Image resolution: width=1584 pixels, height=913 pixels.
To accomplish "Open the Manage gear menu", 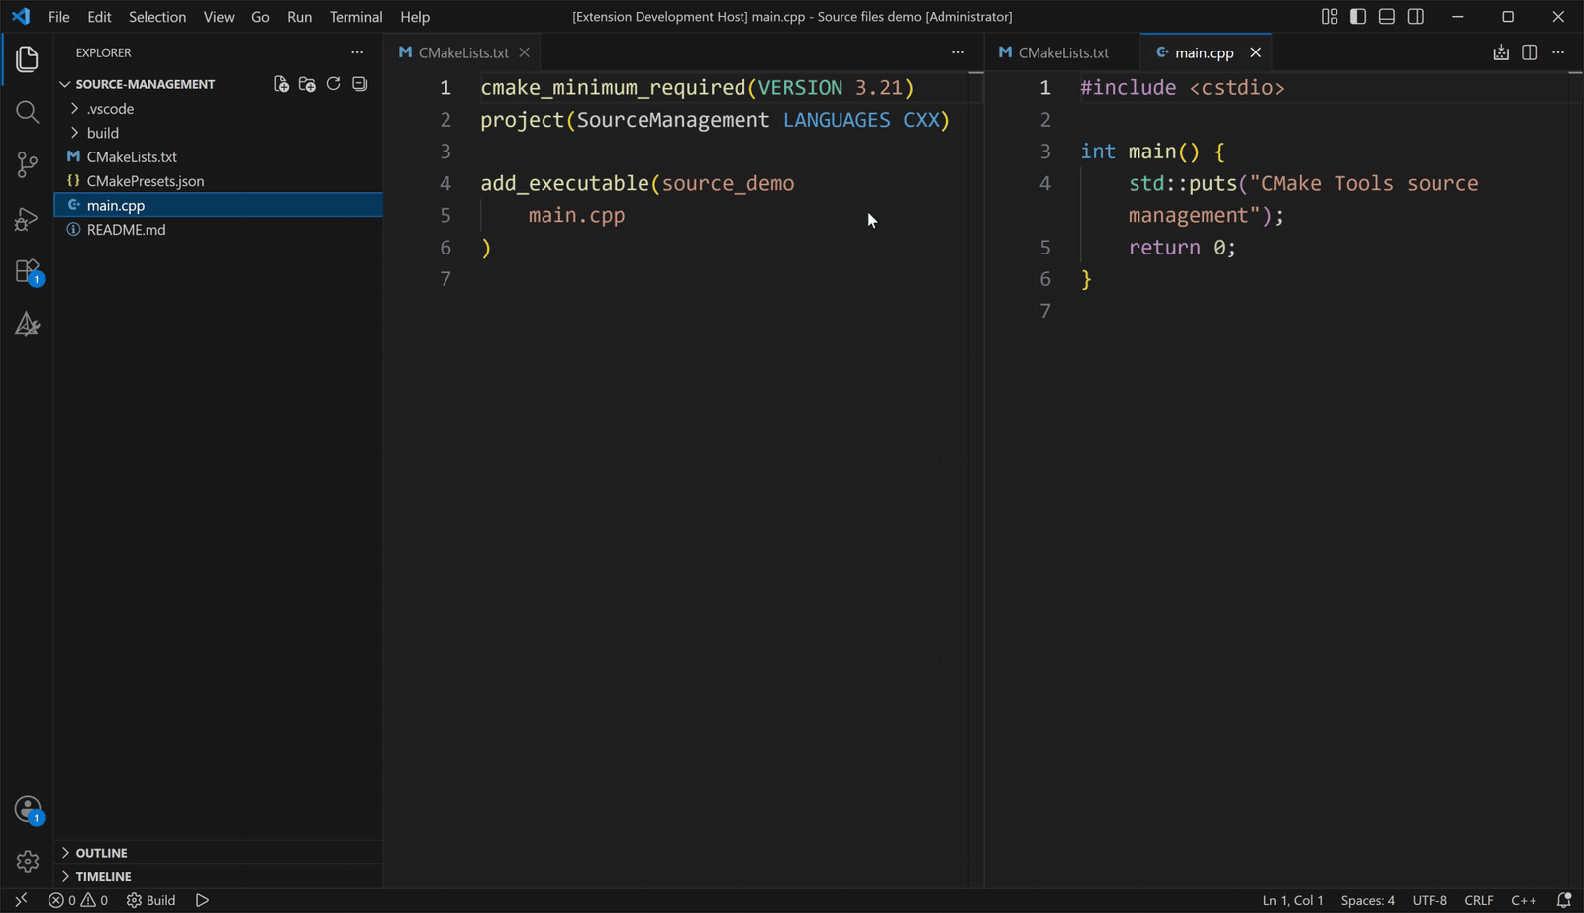I will (27, 862).
